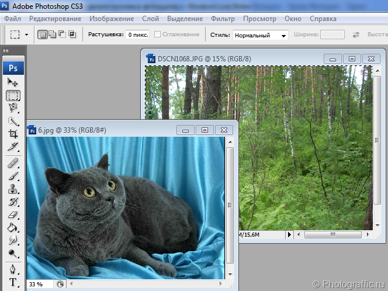Screen dimensions: 388x291
Task: Open the Слой menu
Action: click(150, 19)
